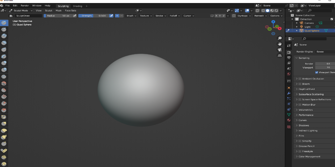Toggle camera view with camera gizmo

click(x=279, y=50)
